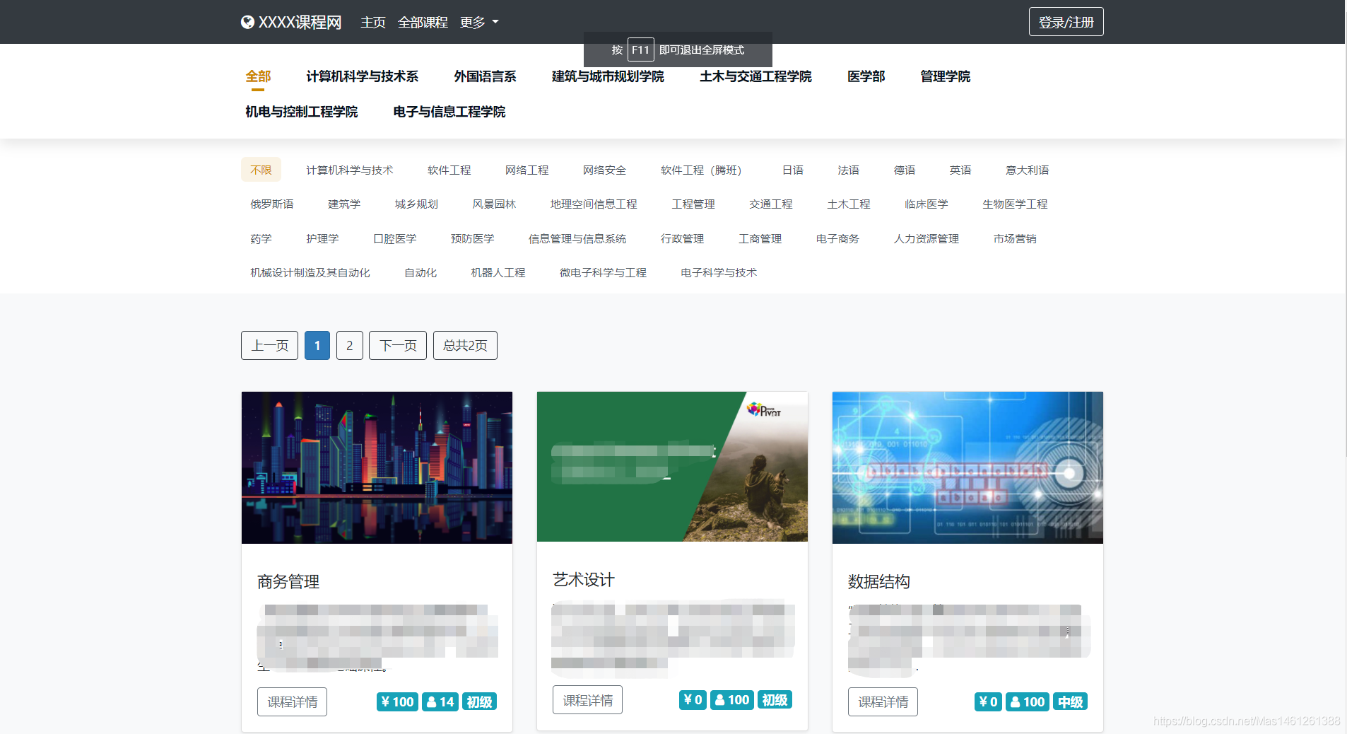This screenshot has width=1347, height=734.
Task: Filter by 市场营销 major
Action: 1015,238
